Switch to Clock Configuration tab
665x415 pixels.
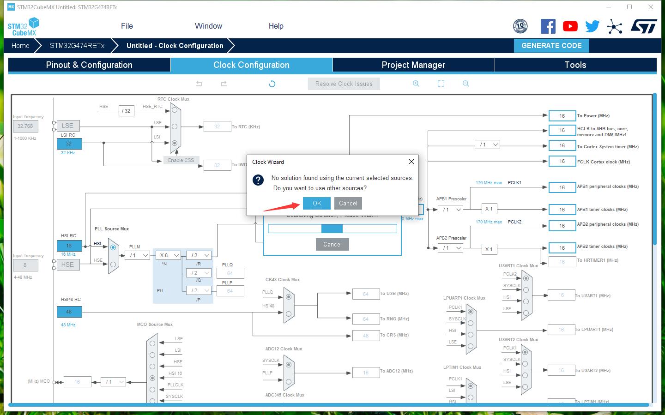tap(252, 65)
